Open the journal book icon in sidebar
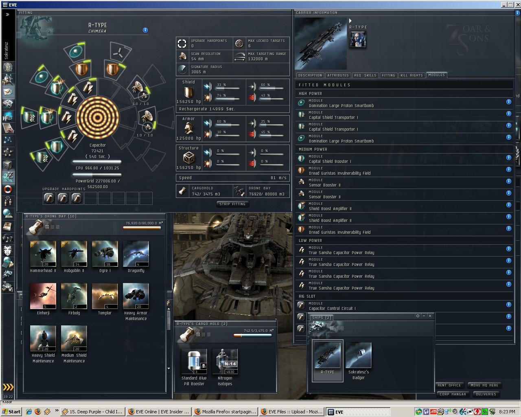This screenshot has height=417, width=521. coord(8,226)
